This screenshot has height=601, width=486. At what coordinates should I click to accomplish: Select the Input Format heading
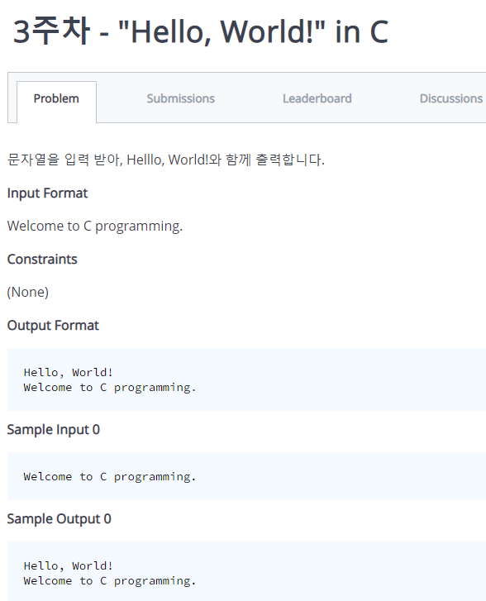[48, 193]
